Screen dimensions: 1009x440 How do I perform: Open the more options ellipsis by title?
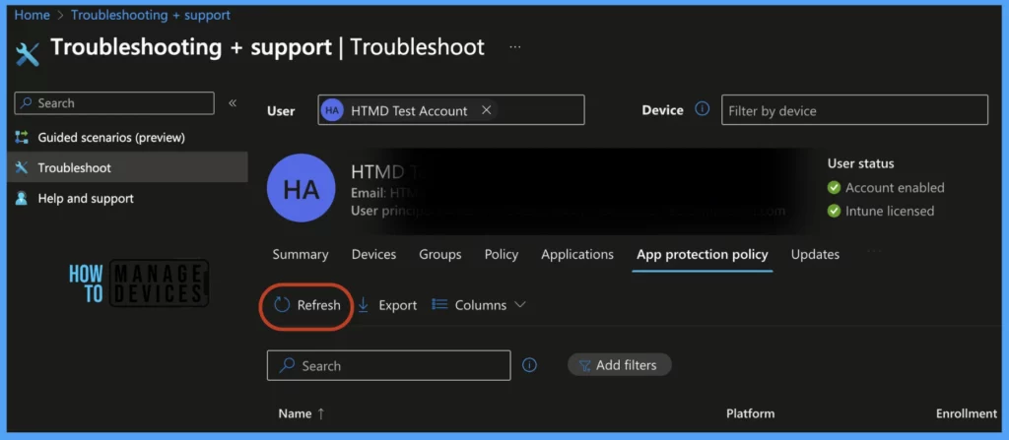coord(514,47)
